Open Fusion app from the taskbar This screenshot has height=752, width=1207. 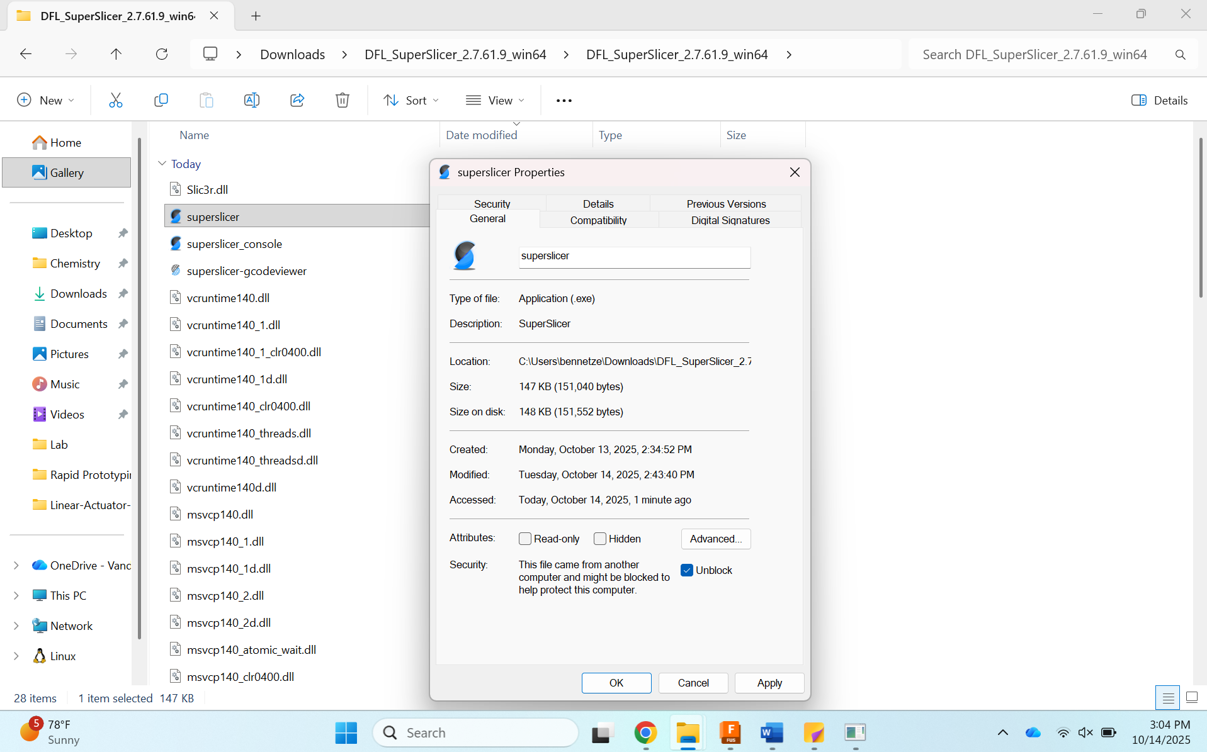pos(730,732)
